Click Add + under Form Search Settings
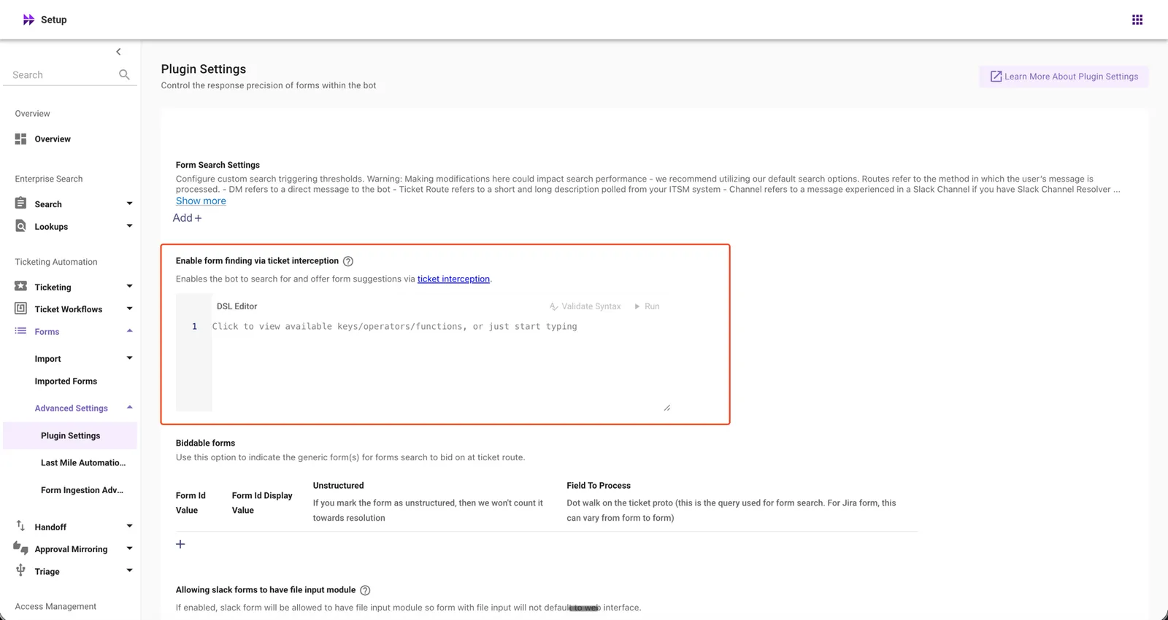Viewport: 1168px width, 620px height. tap(187, 217)
